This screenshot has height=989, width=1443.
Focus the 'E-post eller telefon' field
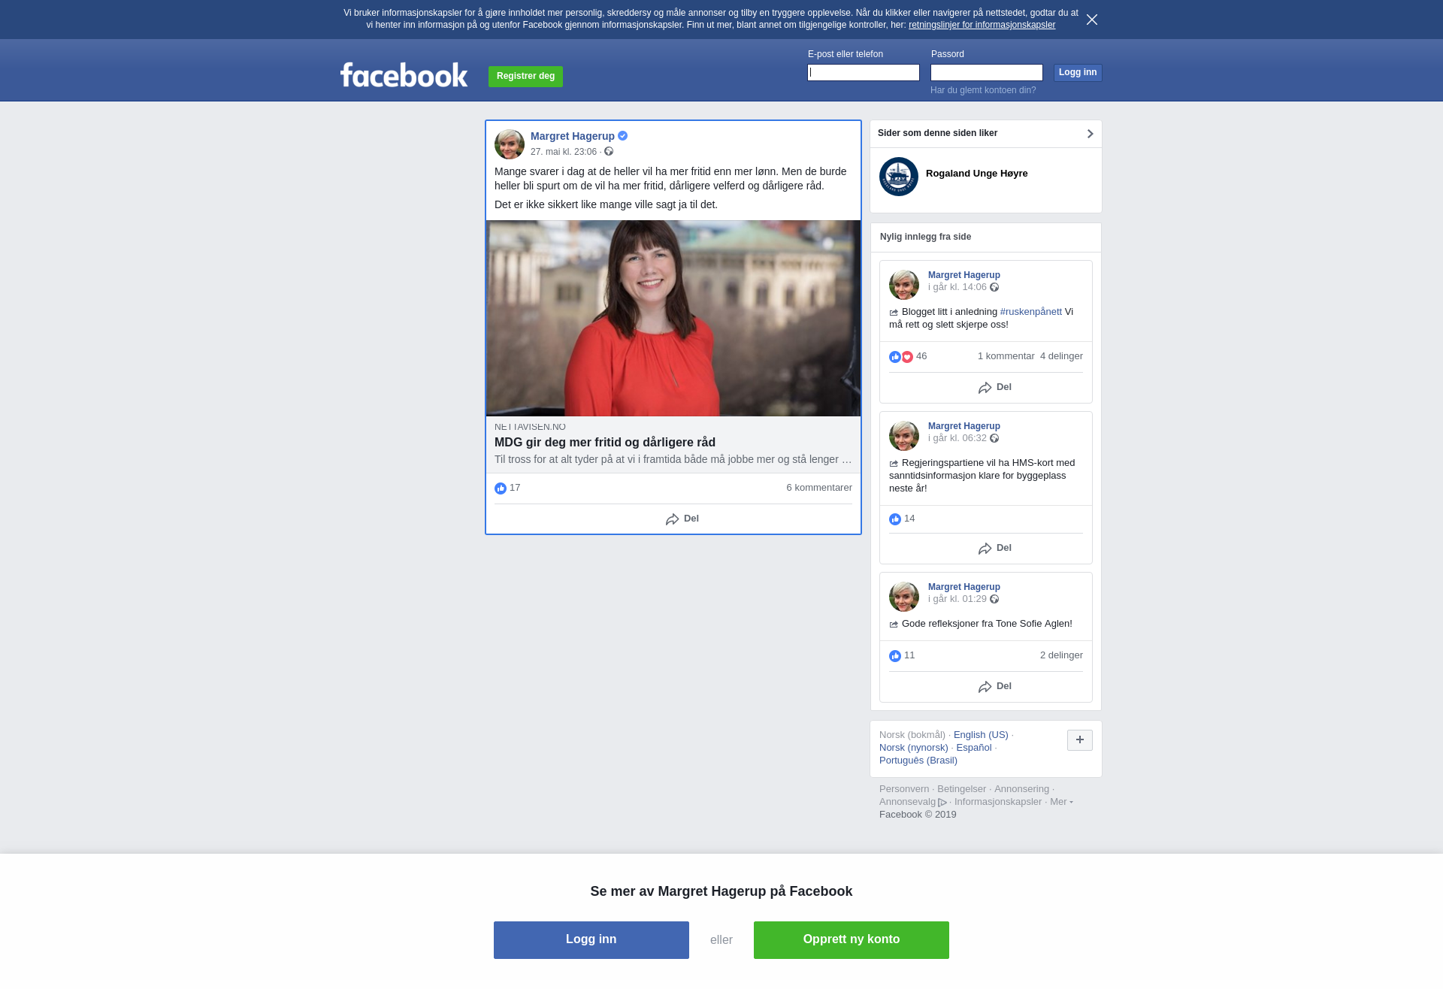[864, 72]
